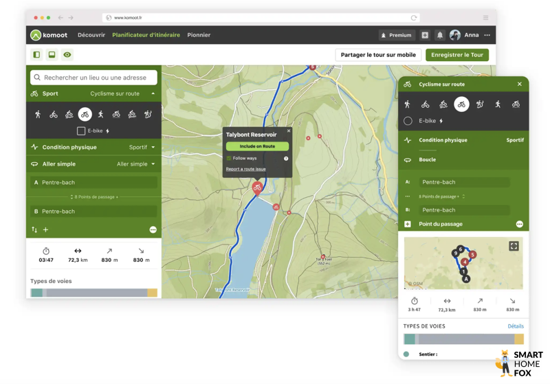
Task: Click the red bike marker on the map
Action: pyautogui.click(x=257, y=188)
